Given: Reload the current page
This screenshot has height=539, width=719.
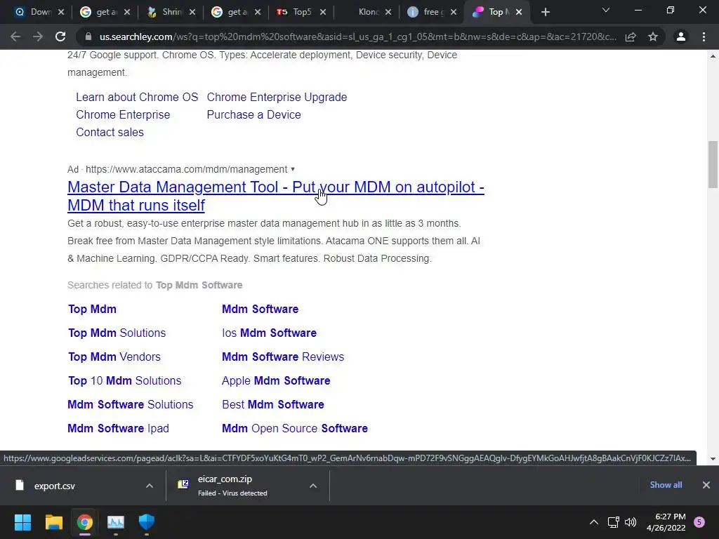Looking at the screenshot, I should (60, 36).
